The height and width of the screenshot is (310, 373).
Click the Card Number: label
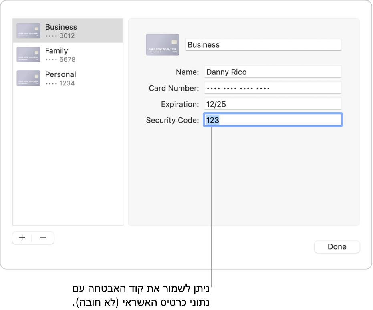coord(173,88)
